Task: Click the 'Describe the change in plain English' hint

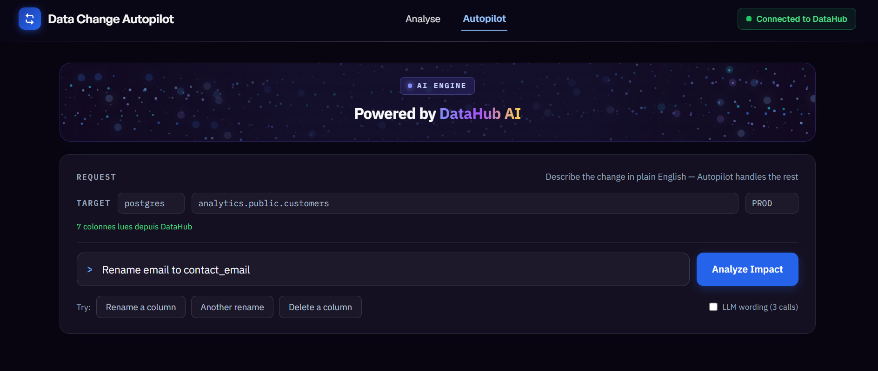Action: pyautogui.click(x=672, y=177)
